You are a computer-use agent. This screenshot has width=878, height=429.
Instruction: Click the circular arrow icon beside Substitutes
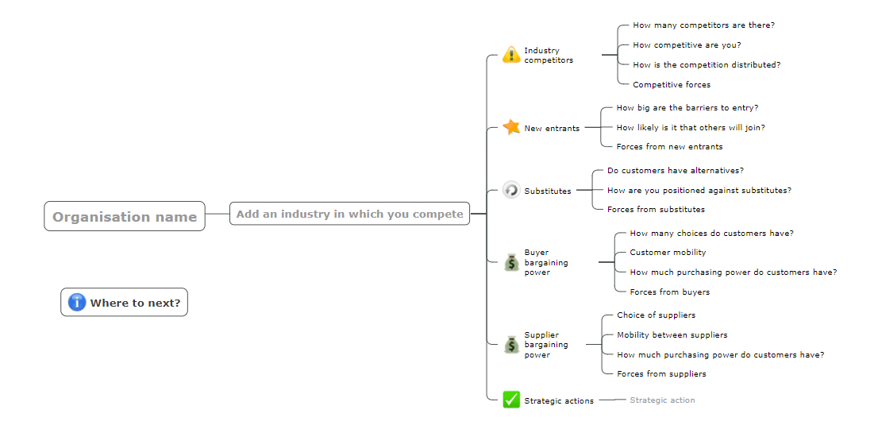click(511, 190)
